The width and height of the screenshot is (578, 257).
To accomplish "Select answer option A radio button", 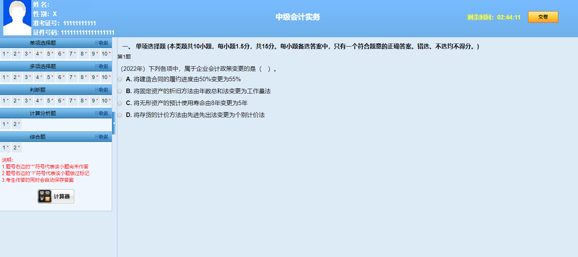I will (x=120, y=79).
